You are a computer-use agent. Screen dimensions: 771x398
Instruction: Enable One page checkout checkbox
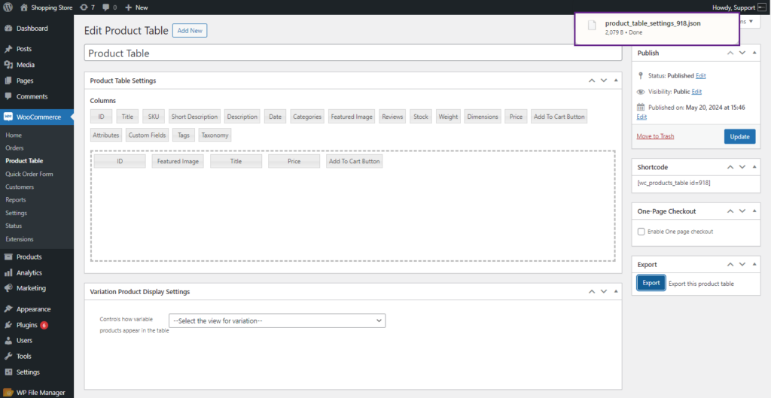pyautogui.click(x=641, y=232)
